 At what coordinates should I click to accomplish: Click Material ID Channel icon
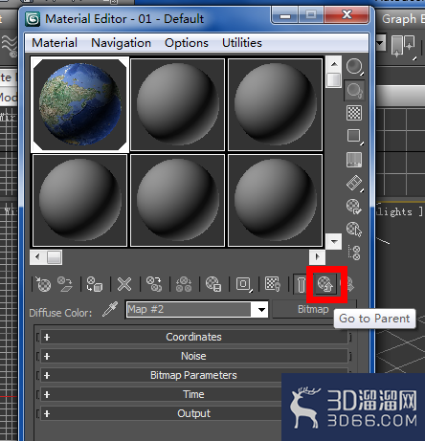coord(244,284)
